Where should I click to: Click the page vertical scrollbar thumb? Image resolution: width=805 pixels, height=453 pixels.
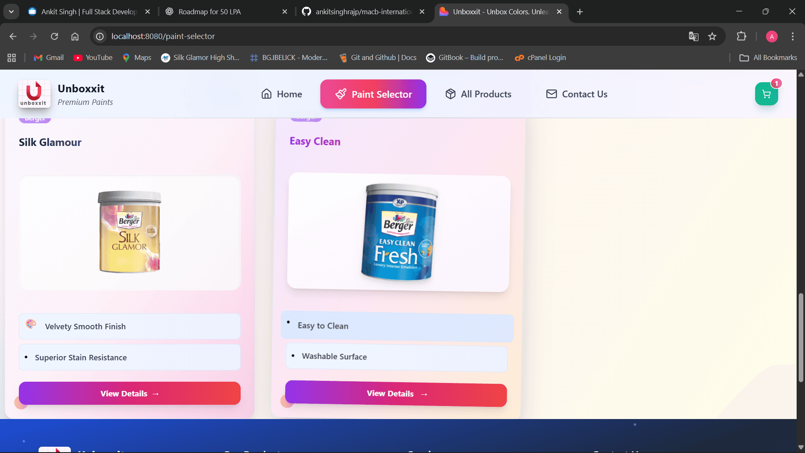tap(801, 338)
